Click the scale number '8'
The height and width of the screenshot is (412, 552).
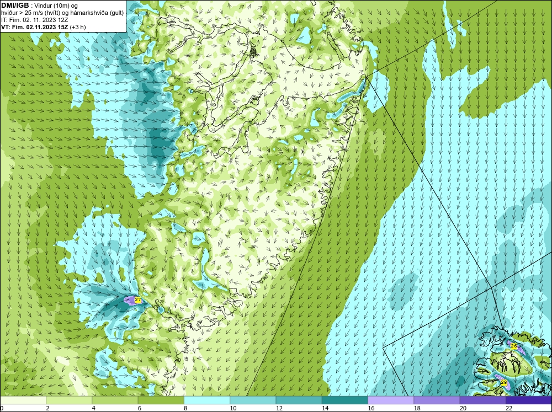pyautogui.click(x=186, y=408)
